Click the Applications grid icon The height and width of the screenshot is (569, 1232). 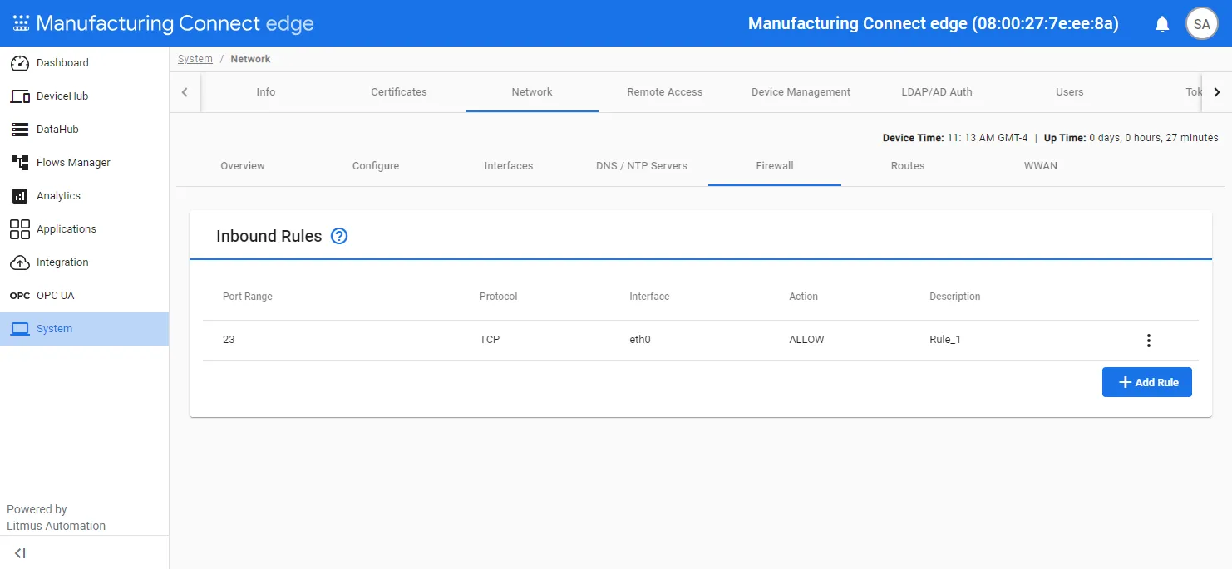20,229
